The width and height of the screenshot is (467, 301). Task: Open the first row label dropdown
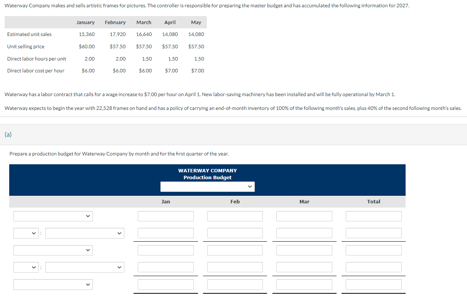[53, 216]
